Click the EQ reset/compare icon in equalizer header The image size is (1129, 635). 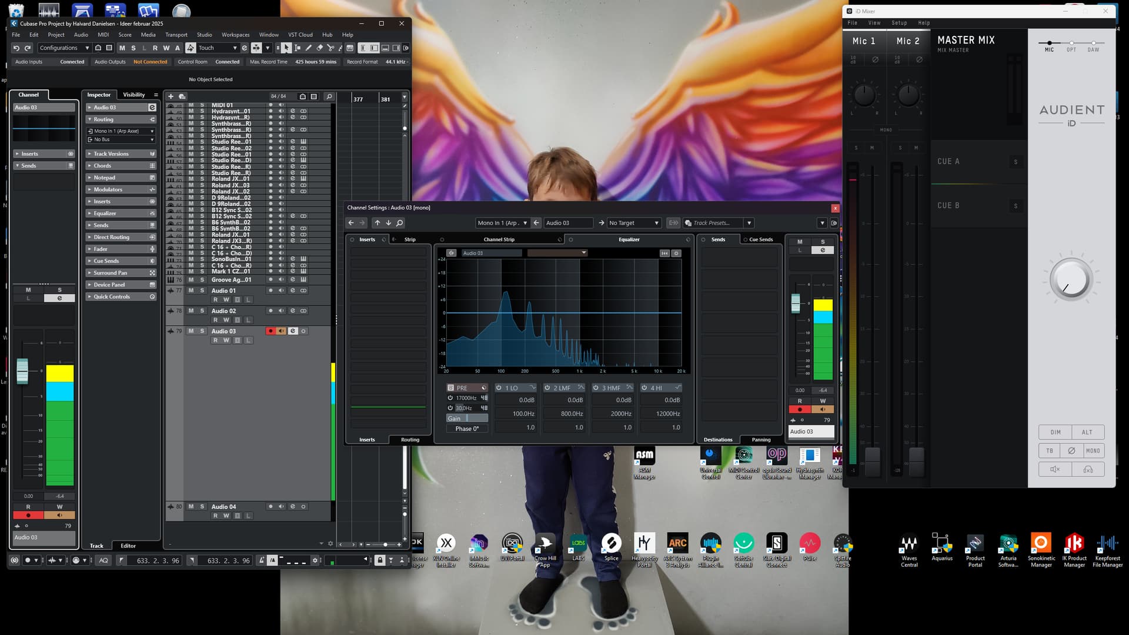pyautogui.click(x=664, y=253)
